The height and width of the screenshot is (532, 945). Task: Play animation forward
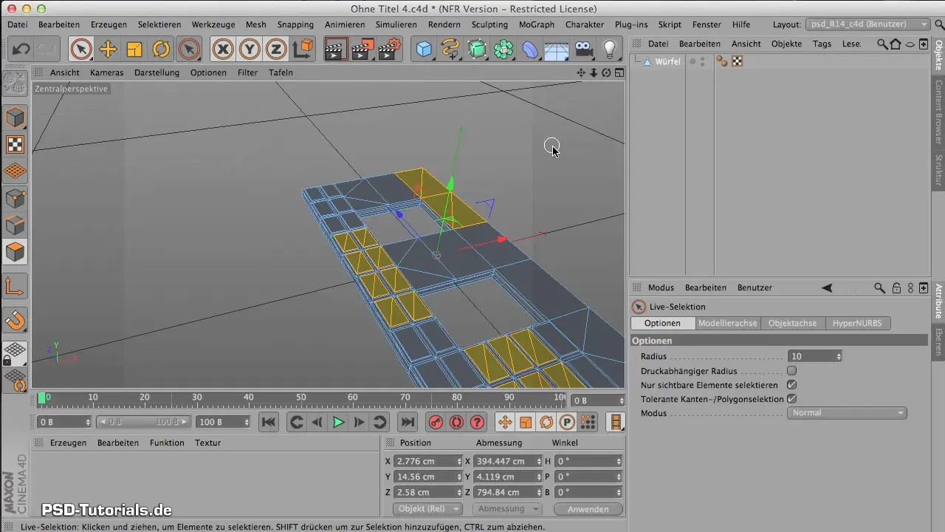coord(338,422)
